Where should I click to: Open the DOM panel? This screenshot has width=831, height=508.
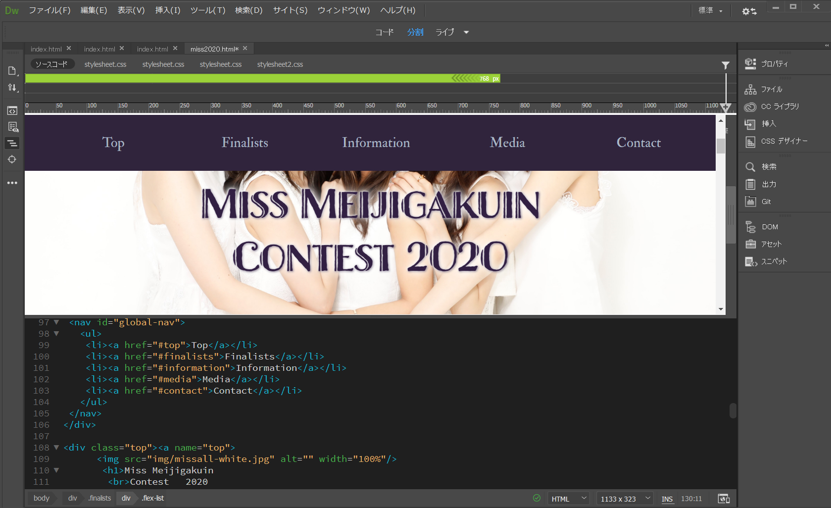[x=769, y=227]
